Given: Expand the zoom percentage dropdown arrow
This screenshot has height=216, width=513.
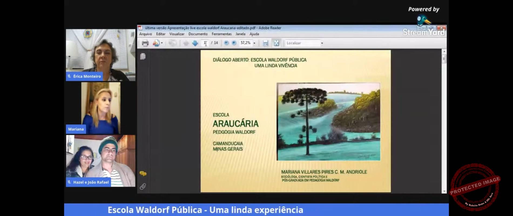Looking at the screenshot, I should tap(254, 43).
